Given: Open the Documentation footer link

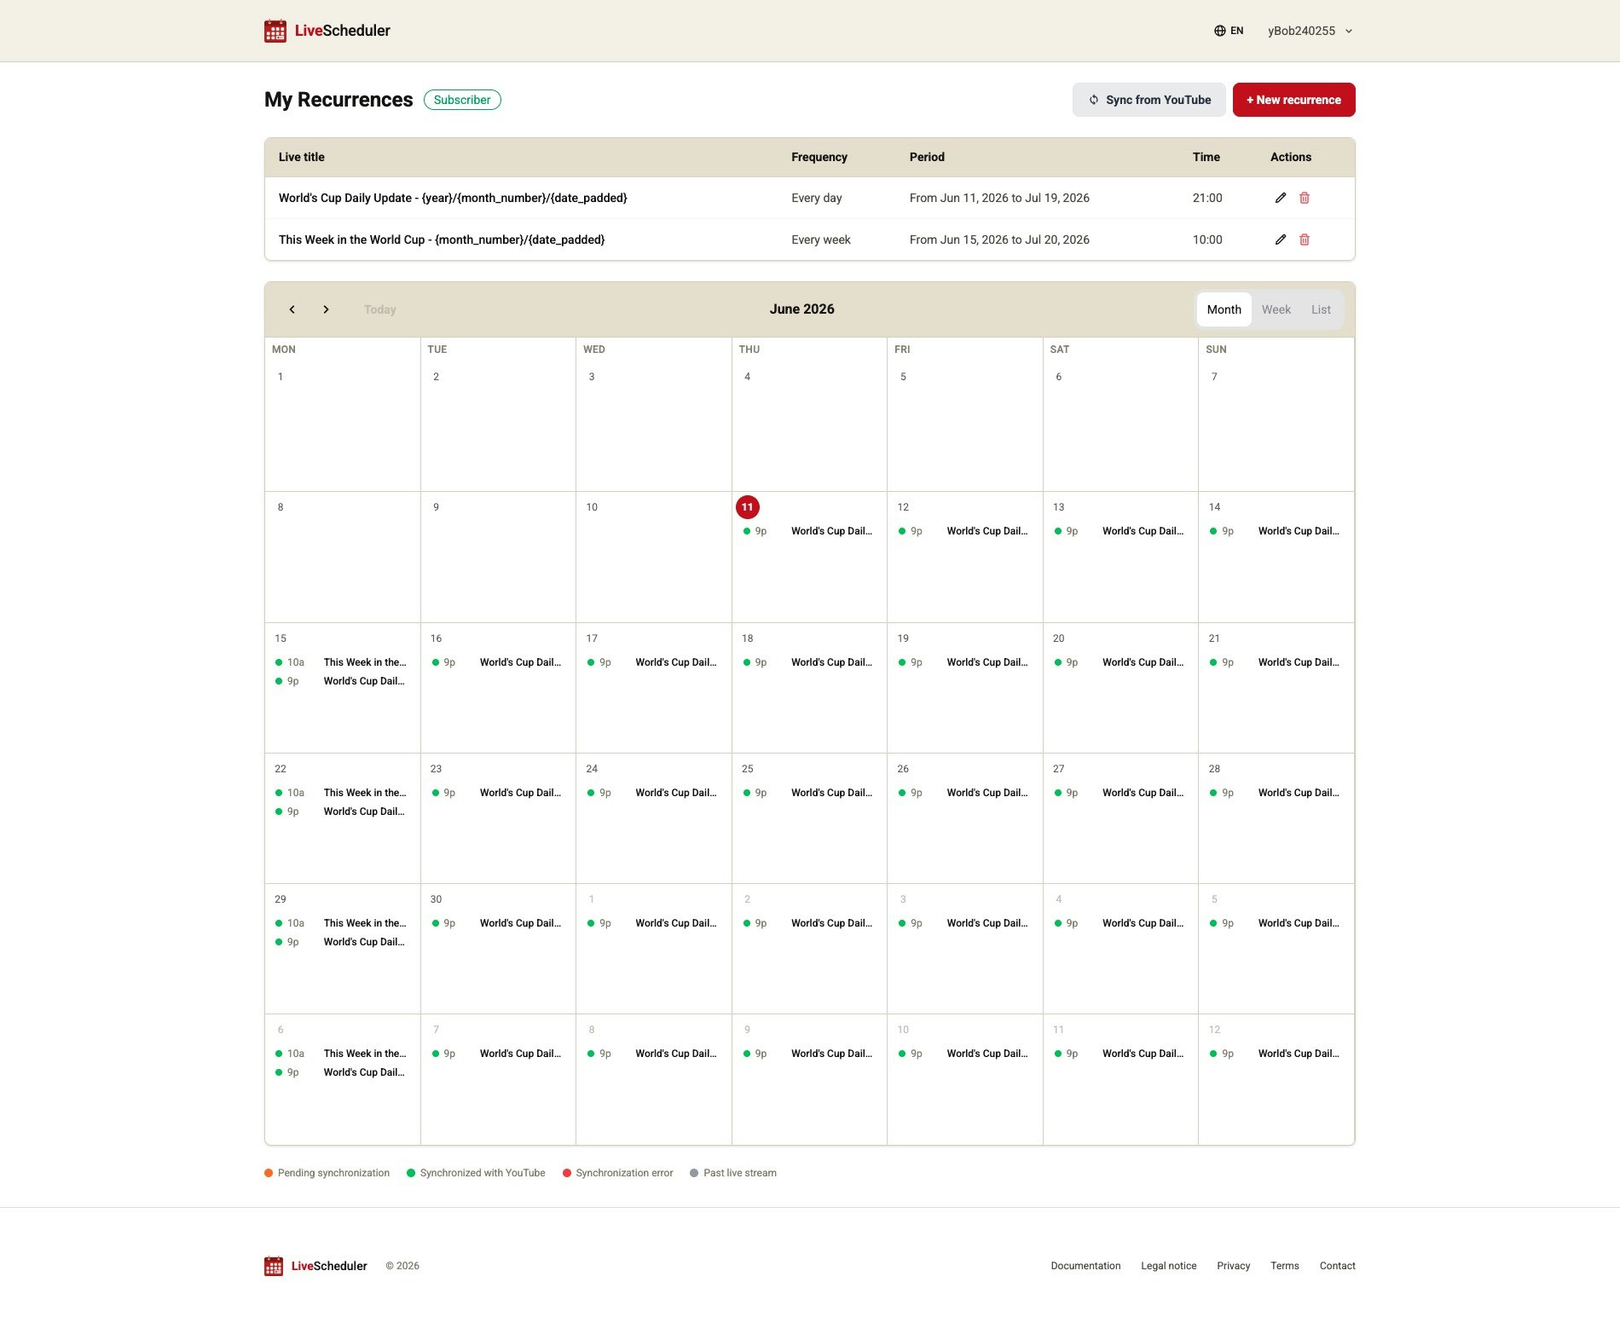Looking at the screenshot, I should [1085, 1266].
